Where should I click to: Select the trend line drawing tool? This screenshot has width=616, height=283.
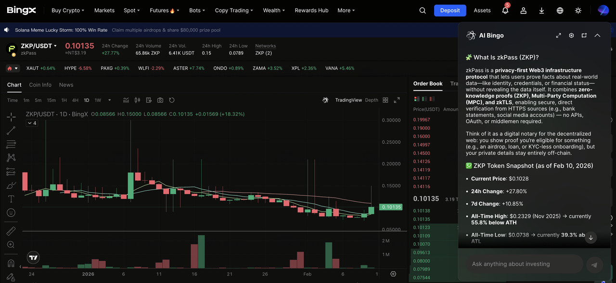coord(11,131)
